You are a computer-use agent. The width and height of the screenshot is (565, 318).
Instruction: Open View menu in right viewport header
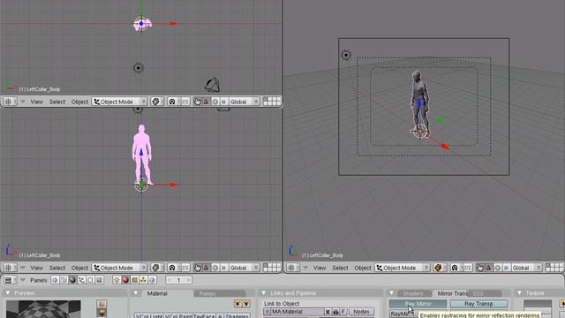click(320, 268)
